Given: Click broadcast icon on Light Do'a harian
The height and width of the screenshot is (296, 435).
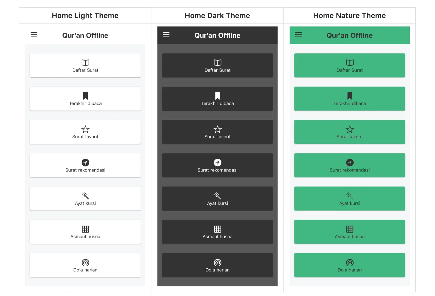Looking at the screenshot, I should (85, 262).
